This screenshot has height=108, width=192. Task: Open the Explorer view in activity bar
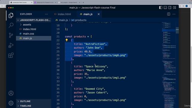click(11, 15)
